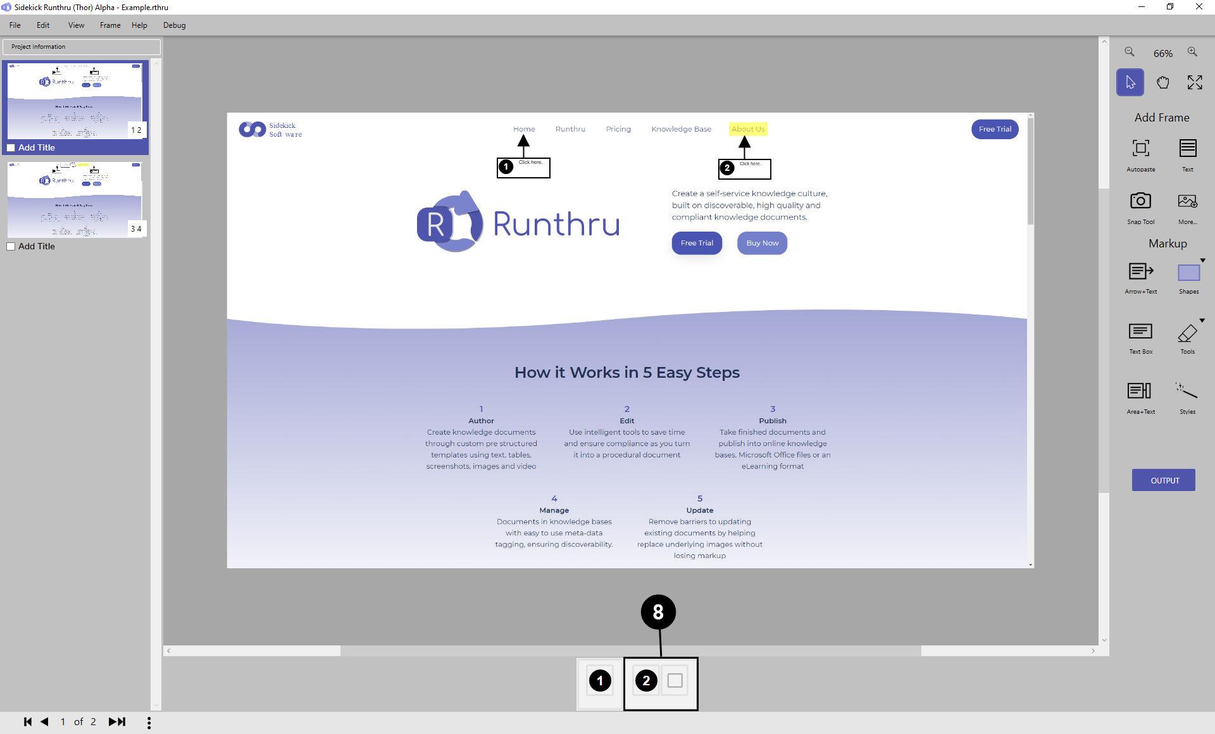Image resolution: width=1215 pixels, height=734 pixels.
Task: Click the Runthru app icon in title bar
Action: 6,7
